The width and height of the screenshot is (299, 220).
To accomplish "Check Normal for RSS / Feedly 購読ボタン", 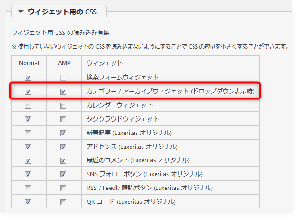I will pyautogui.click(x=28, y=188).
